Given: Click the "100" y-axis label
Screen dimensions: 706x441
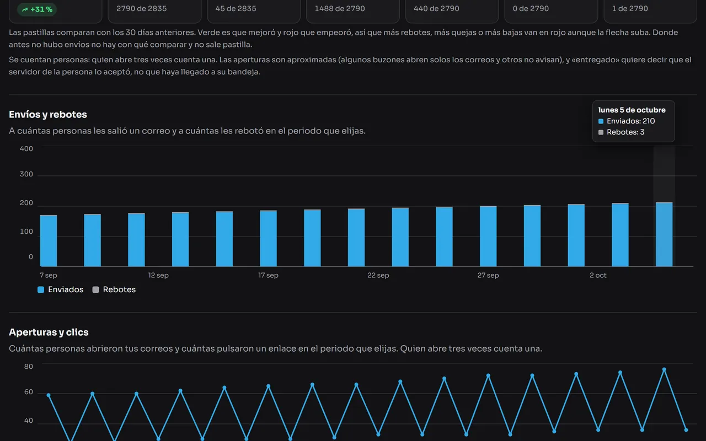Looking at the screenshot, I should [26, 232].
